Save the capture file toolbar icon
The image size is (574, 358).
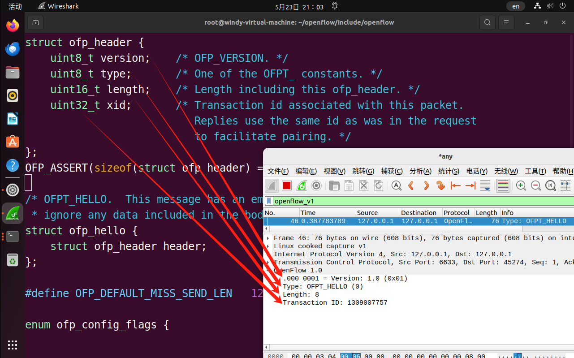(x=349, y=185)
